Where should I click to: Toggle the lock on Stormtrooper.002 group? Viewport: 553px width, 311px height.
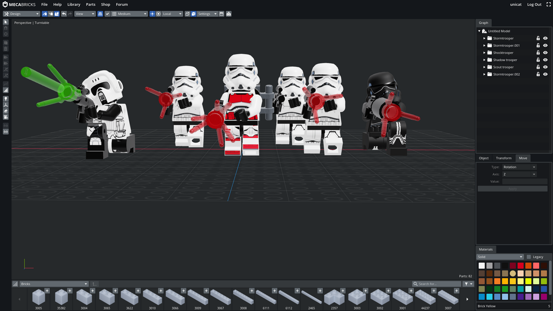[538, 74]
